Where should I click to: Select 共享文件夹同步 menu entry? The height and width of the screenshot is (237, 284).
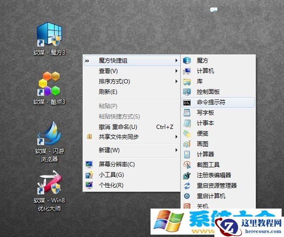pyautogui.click(x=132, y=137)
